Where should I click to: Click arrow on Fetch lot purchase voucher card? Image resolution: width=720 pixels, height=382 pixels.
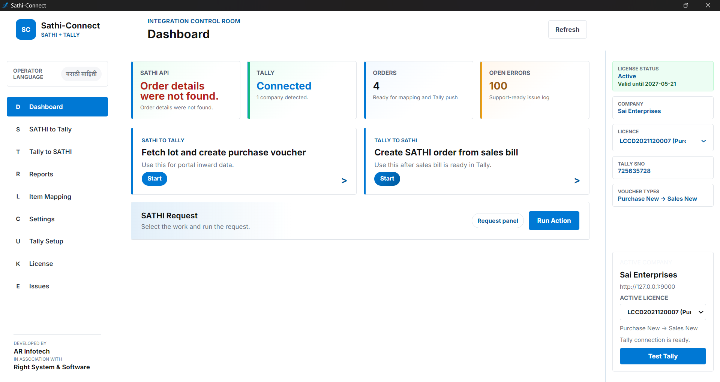click(x=344, y=181)
